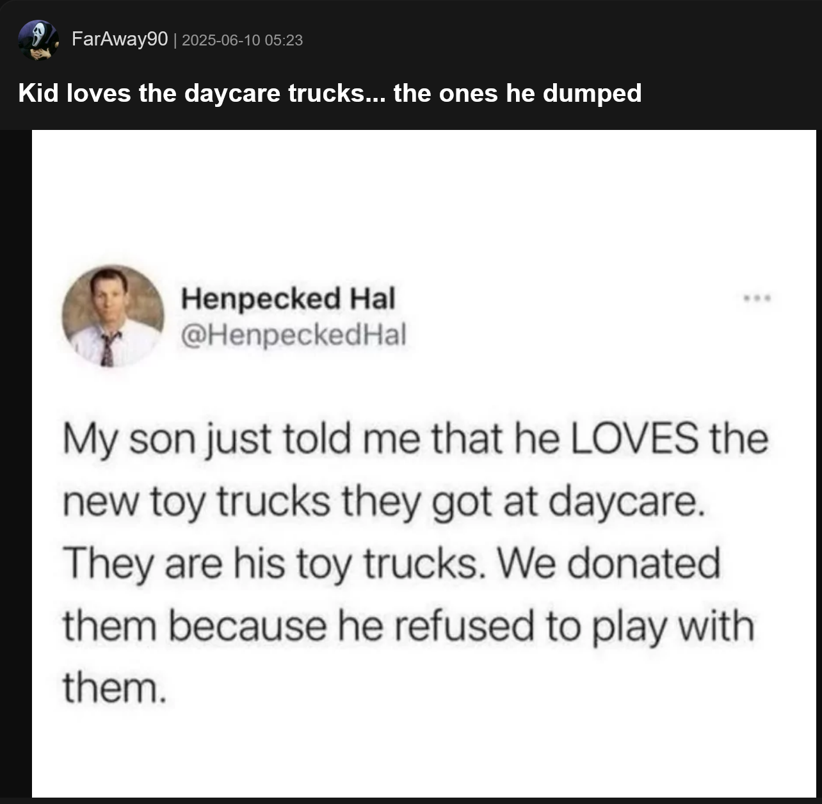Image resolution: width=822 pixels, height=804 pixels.
Task: Click the word "Kid" starting the post title
Action: [x=38, y=93]
